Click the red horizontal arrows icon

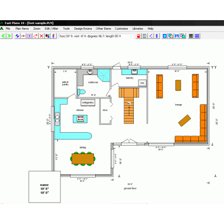click(x=24, y=36)
